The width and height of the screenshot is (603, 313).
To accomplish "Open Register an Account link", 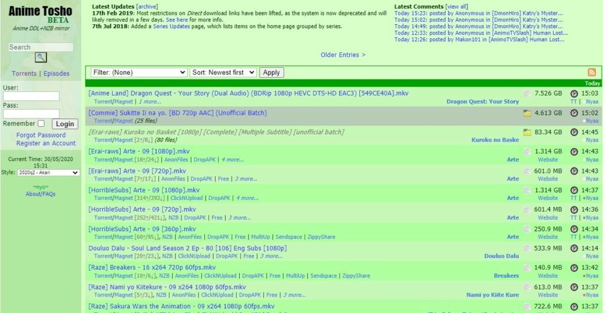I will point(46,143).
